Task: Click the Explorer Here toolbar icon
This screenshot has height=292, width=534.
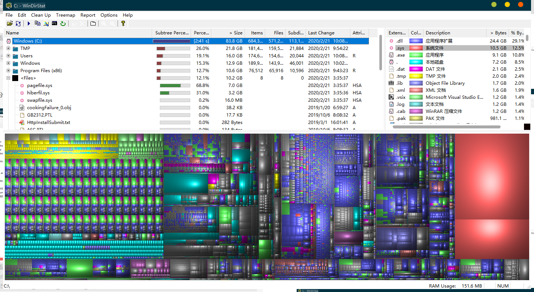Action: click(x=46, y=23)
